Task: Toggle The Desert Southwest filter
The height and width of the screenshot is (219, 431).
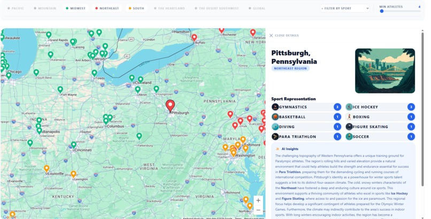Action: 217,8
